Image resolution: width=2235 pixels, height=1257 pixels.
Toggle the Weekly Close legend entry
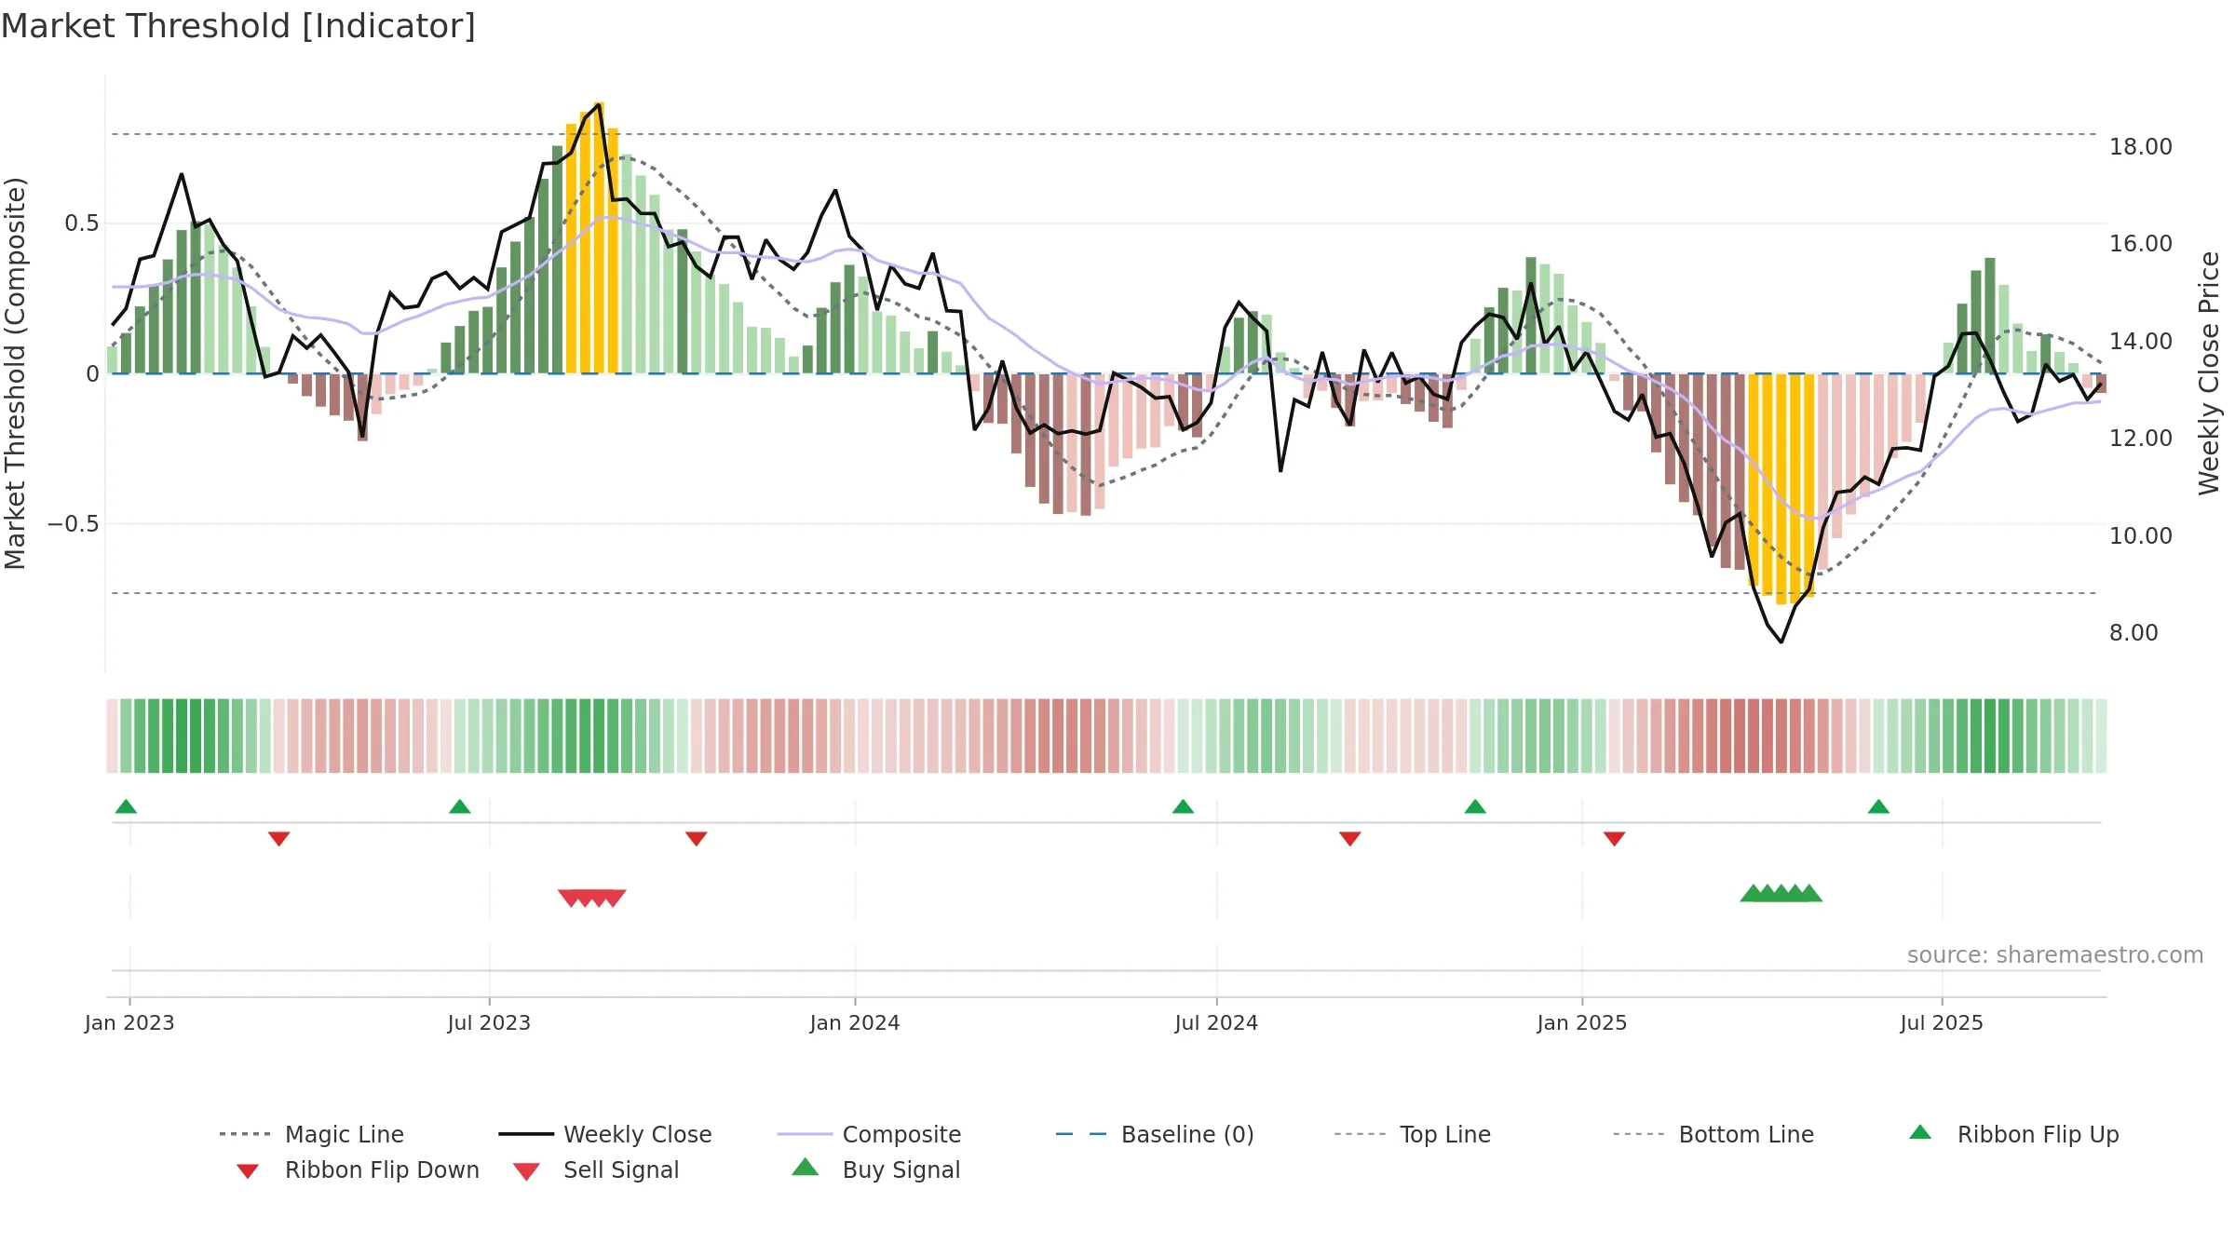[604, 1134]
